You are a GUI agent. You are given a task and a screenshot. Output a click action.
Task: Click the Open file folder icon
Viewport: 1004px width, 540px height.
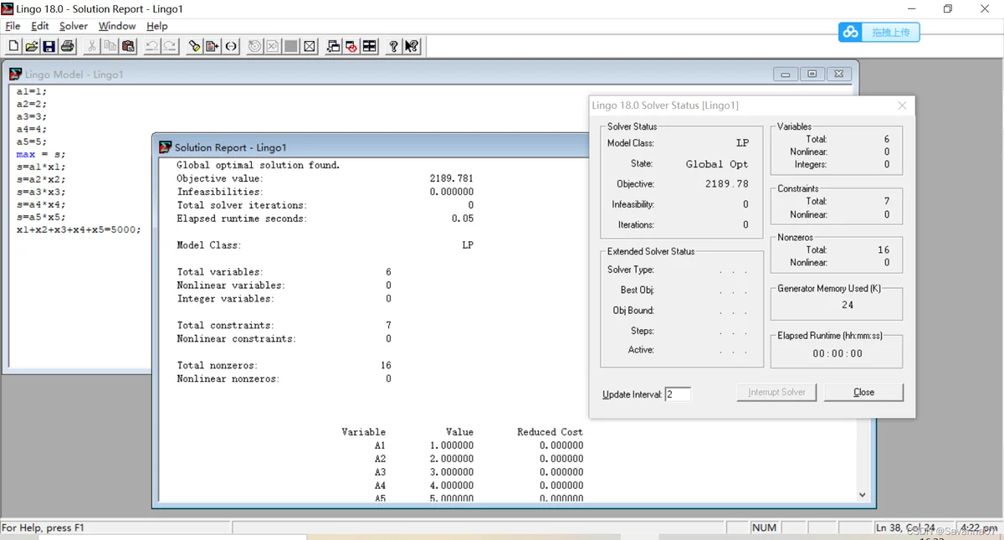(x=31, y=46)
